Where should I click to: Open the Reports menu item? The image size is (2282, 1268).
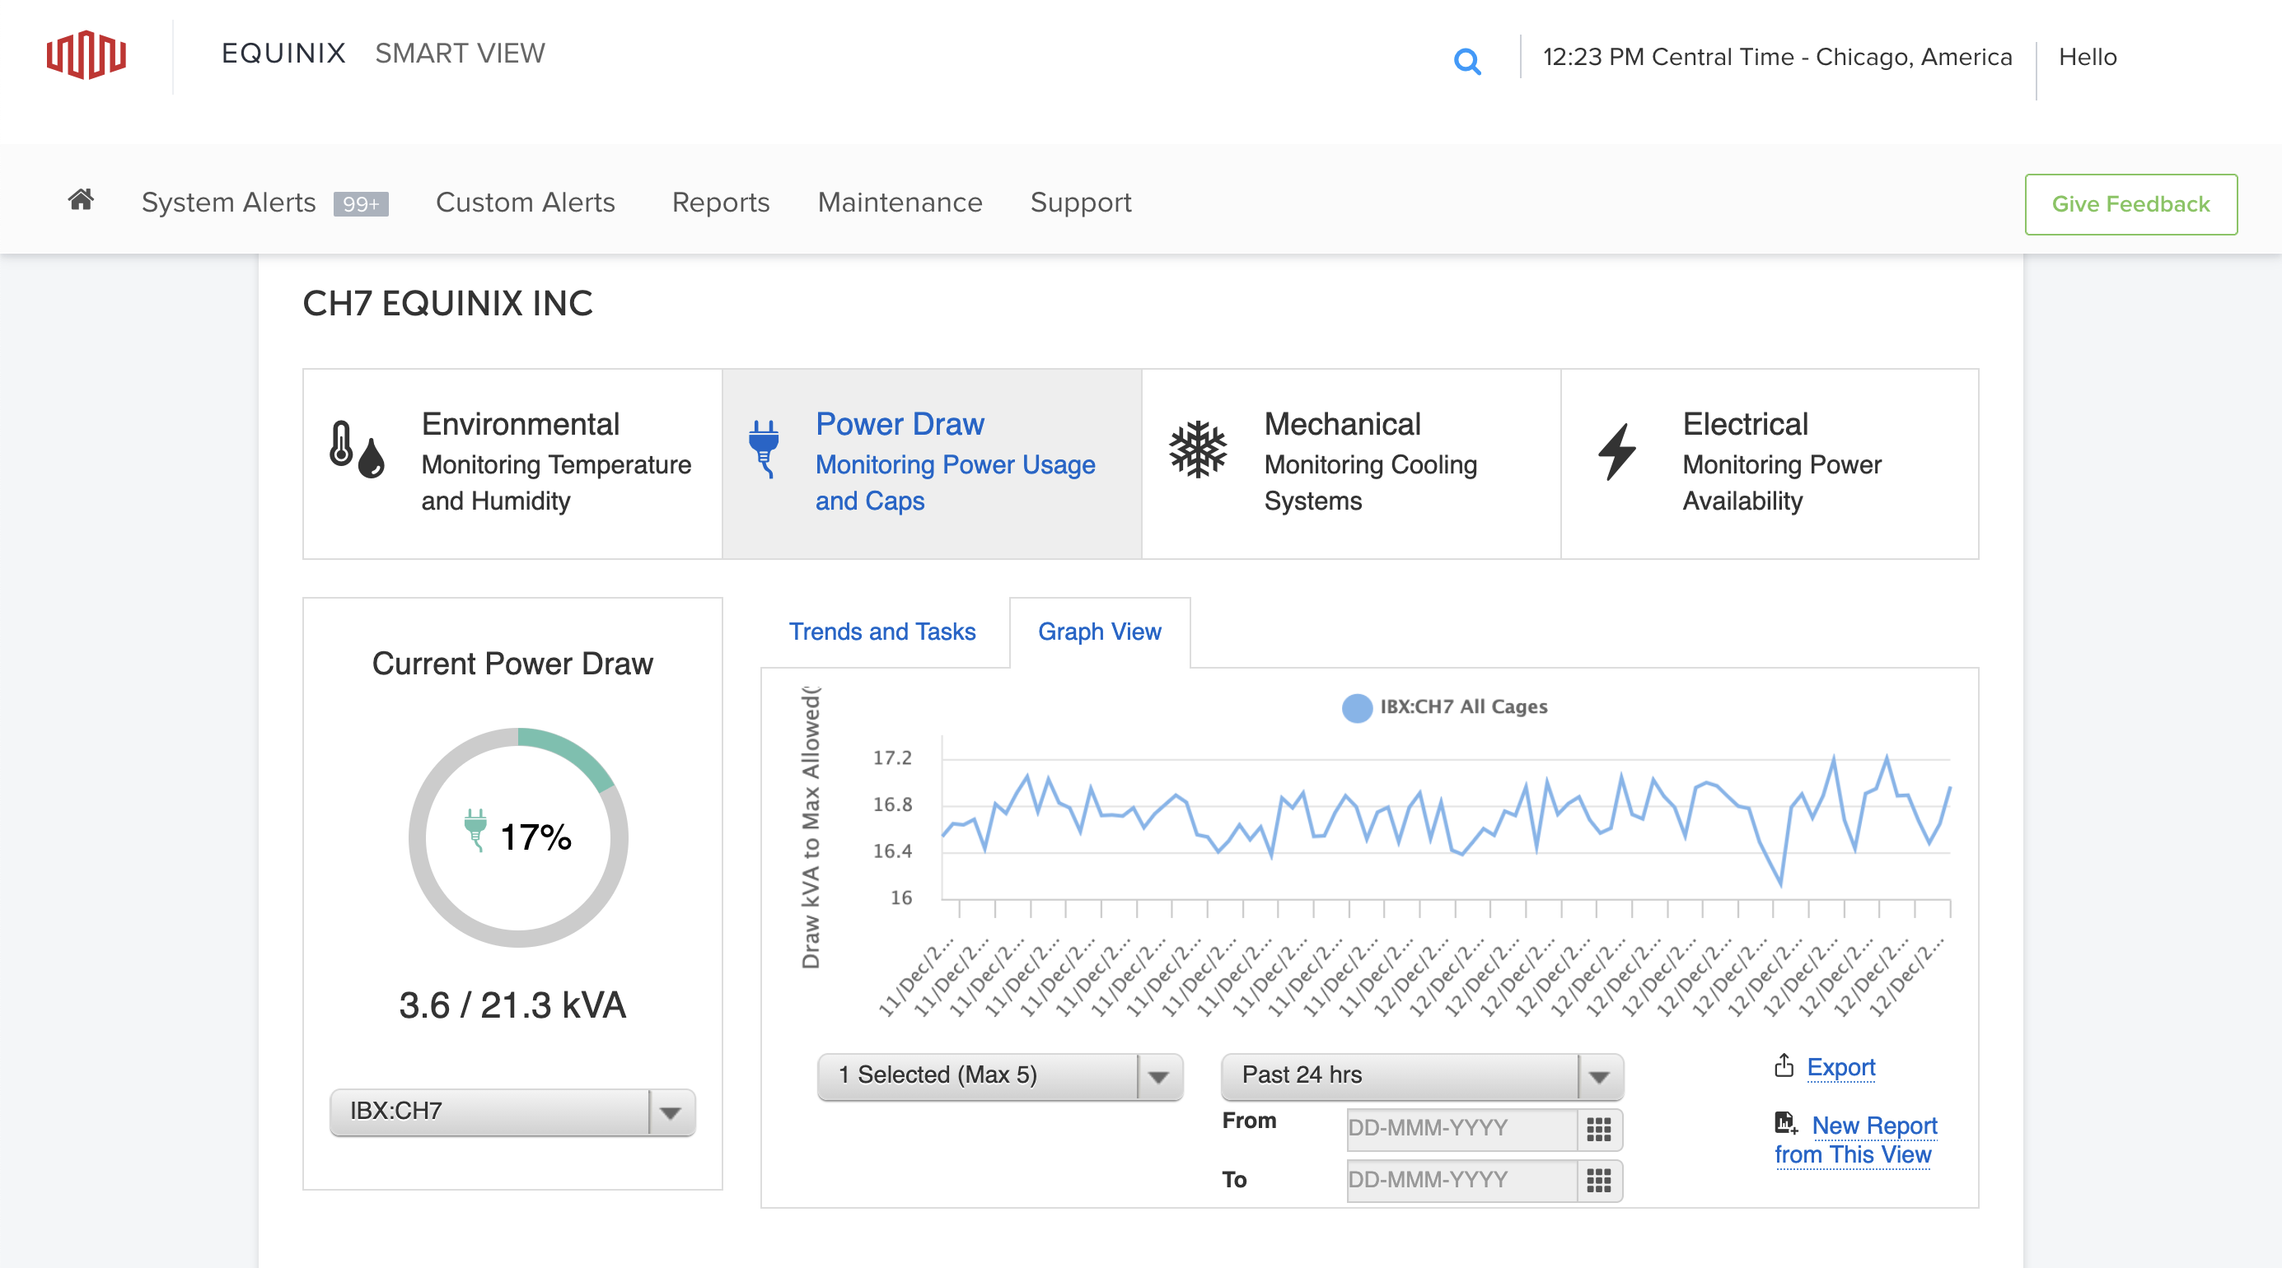(720, 202)
